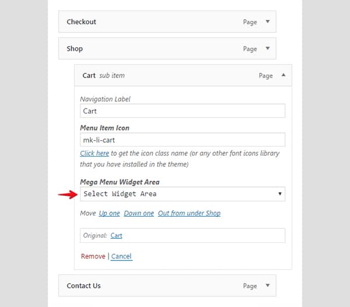Move Cart Out from under Shop
This screenshot has height=307, width=350.
[189, 213]
